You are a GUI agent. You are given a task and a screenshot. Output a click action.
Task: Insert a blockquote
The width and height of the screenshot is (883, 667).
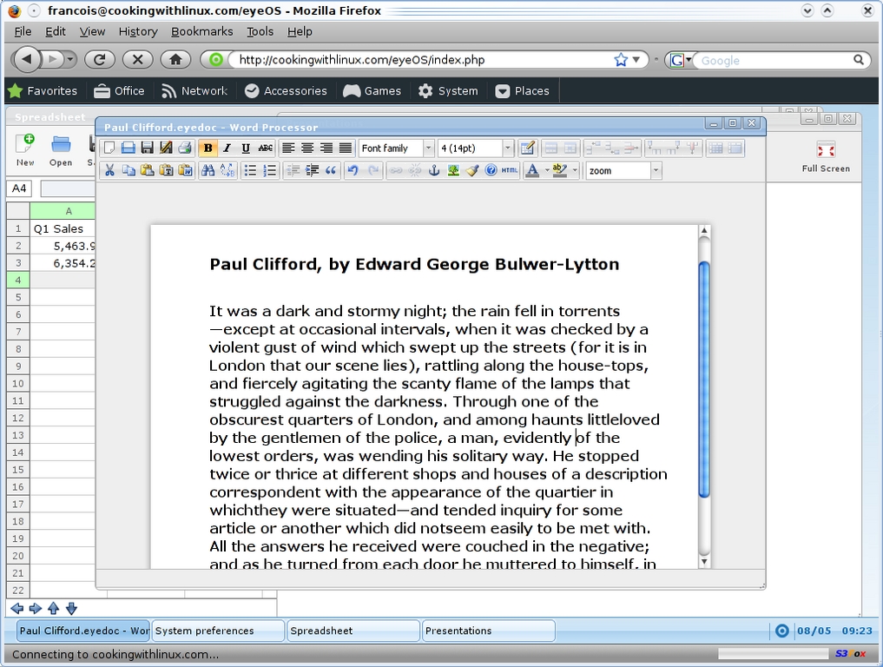(331, 170)
